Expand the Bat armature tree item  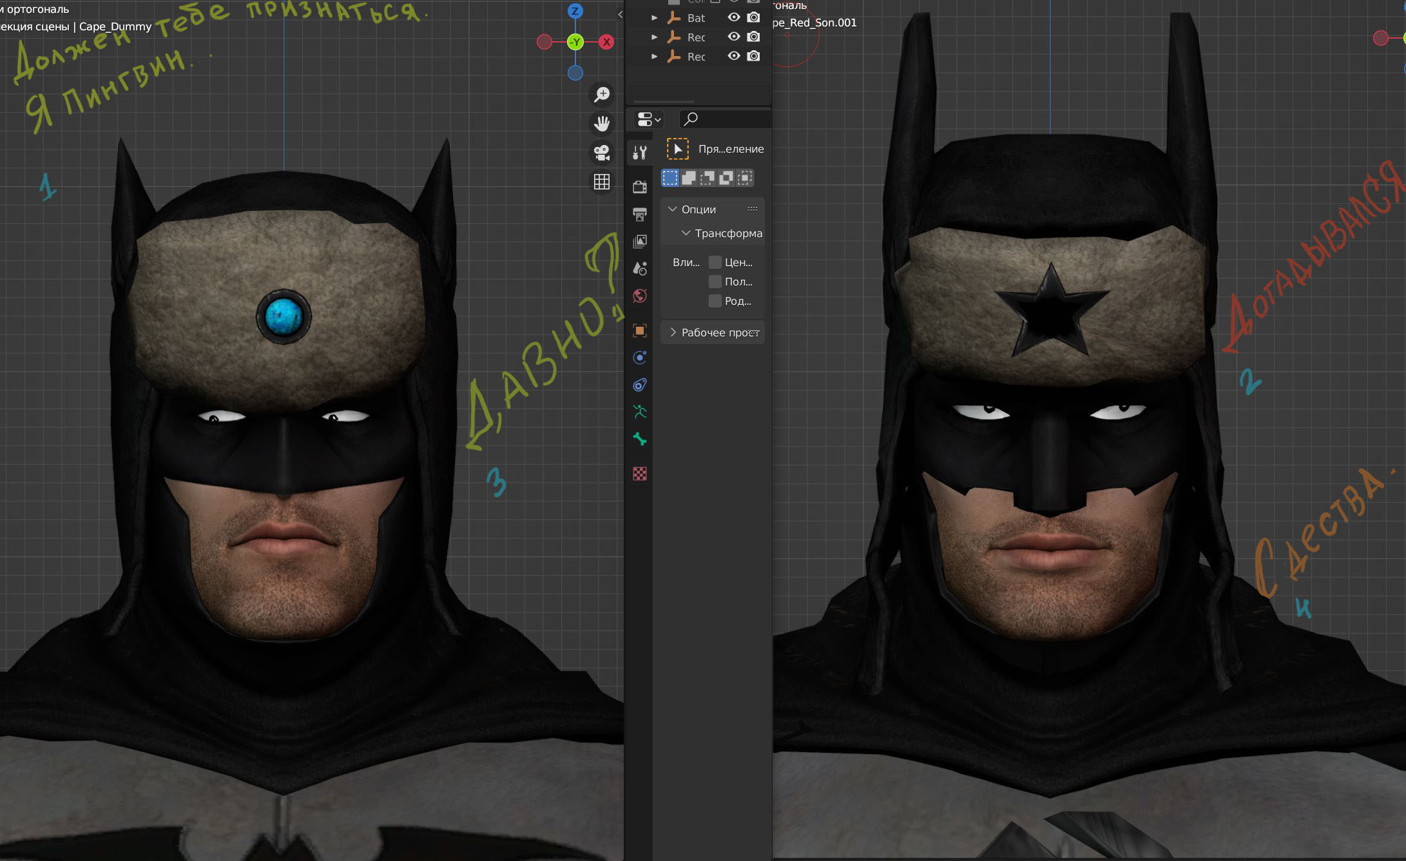click(655, 18)
